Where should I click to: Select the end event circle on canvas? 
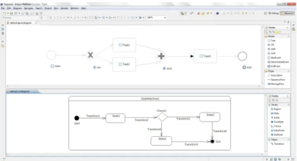(242, 56)
